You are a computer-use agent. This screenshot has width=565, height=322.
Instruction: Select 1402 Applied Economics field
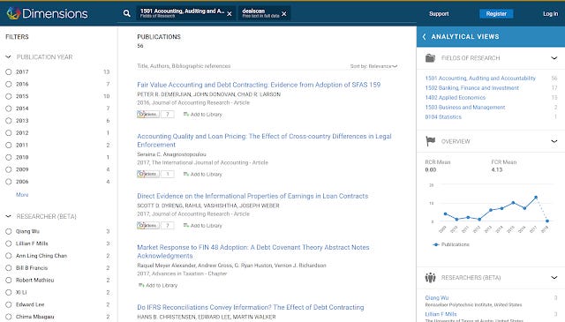[456, 98]
